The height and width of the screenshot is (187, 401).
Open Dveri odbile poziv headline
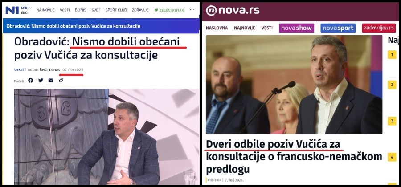[x=294, y=156]
